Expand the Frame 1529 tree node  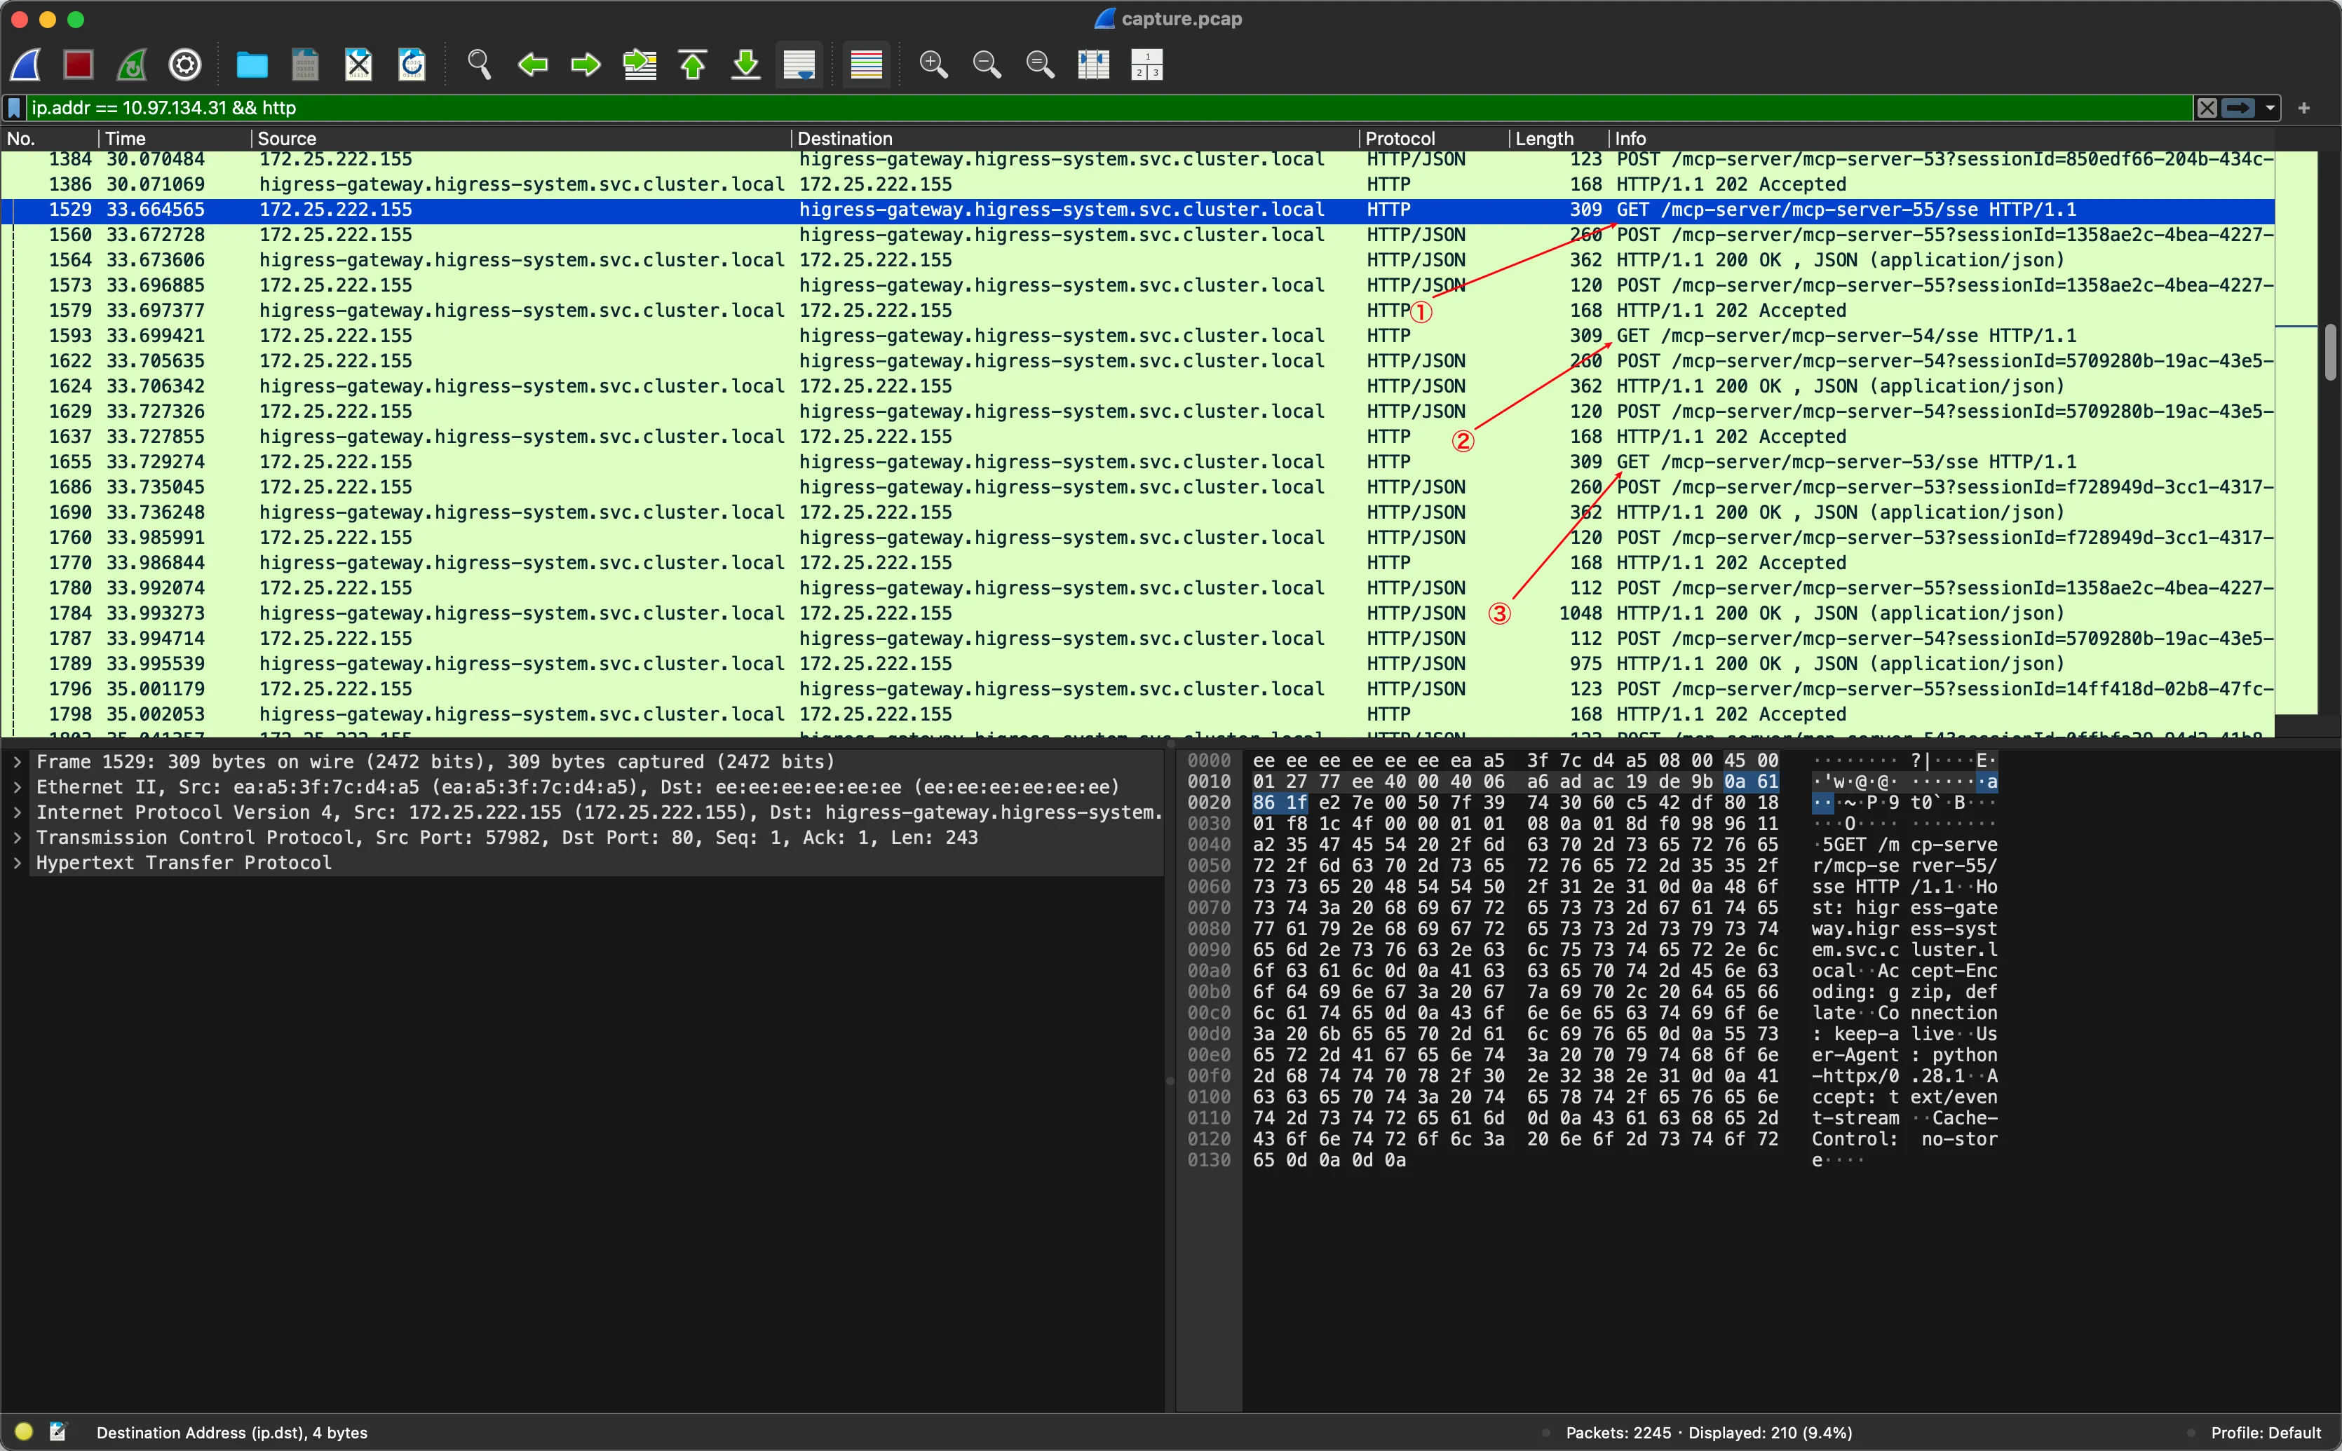tap(18, 762)
